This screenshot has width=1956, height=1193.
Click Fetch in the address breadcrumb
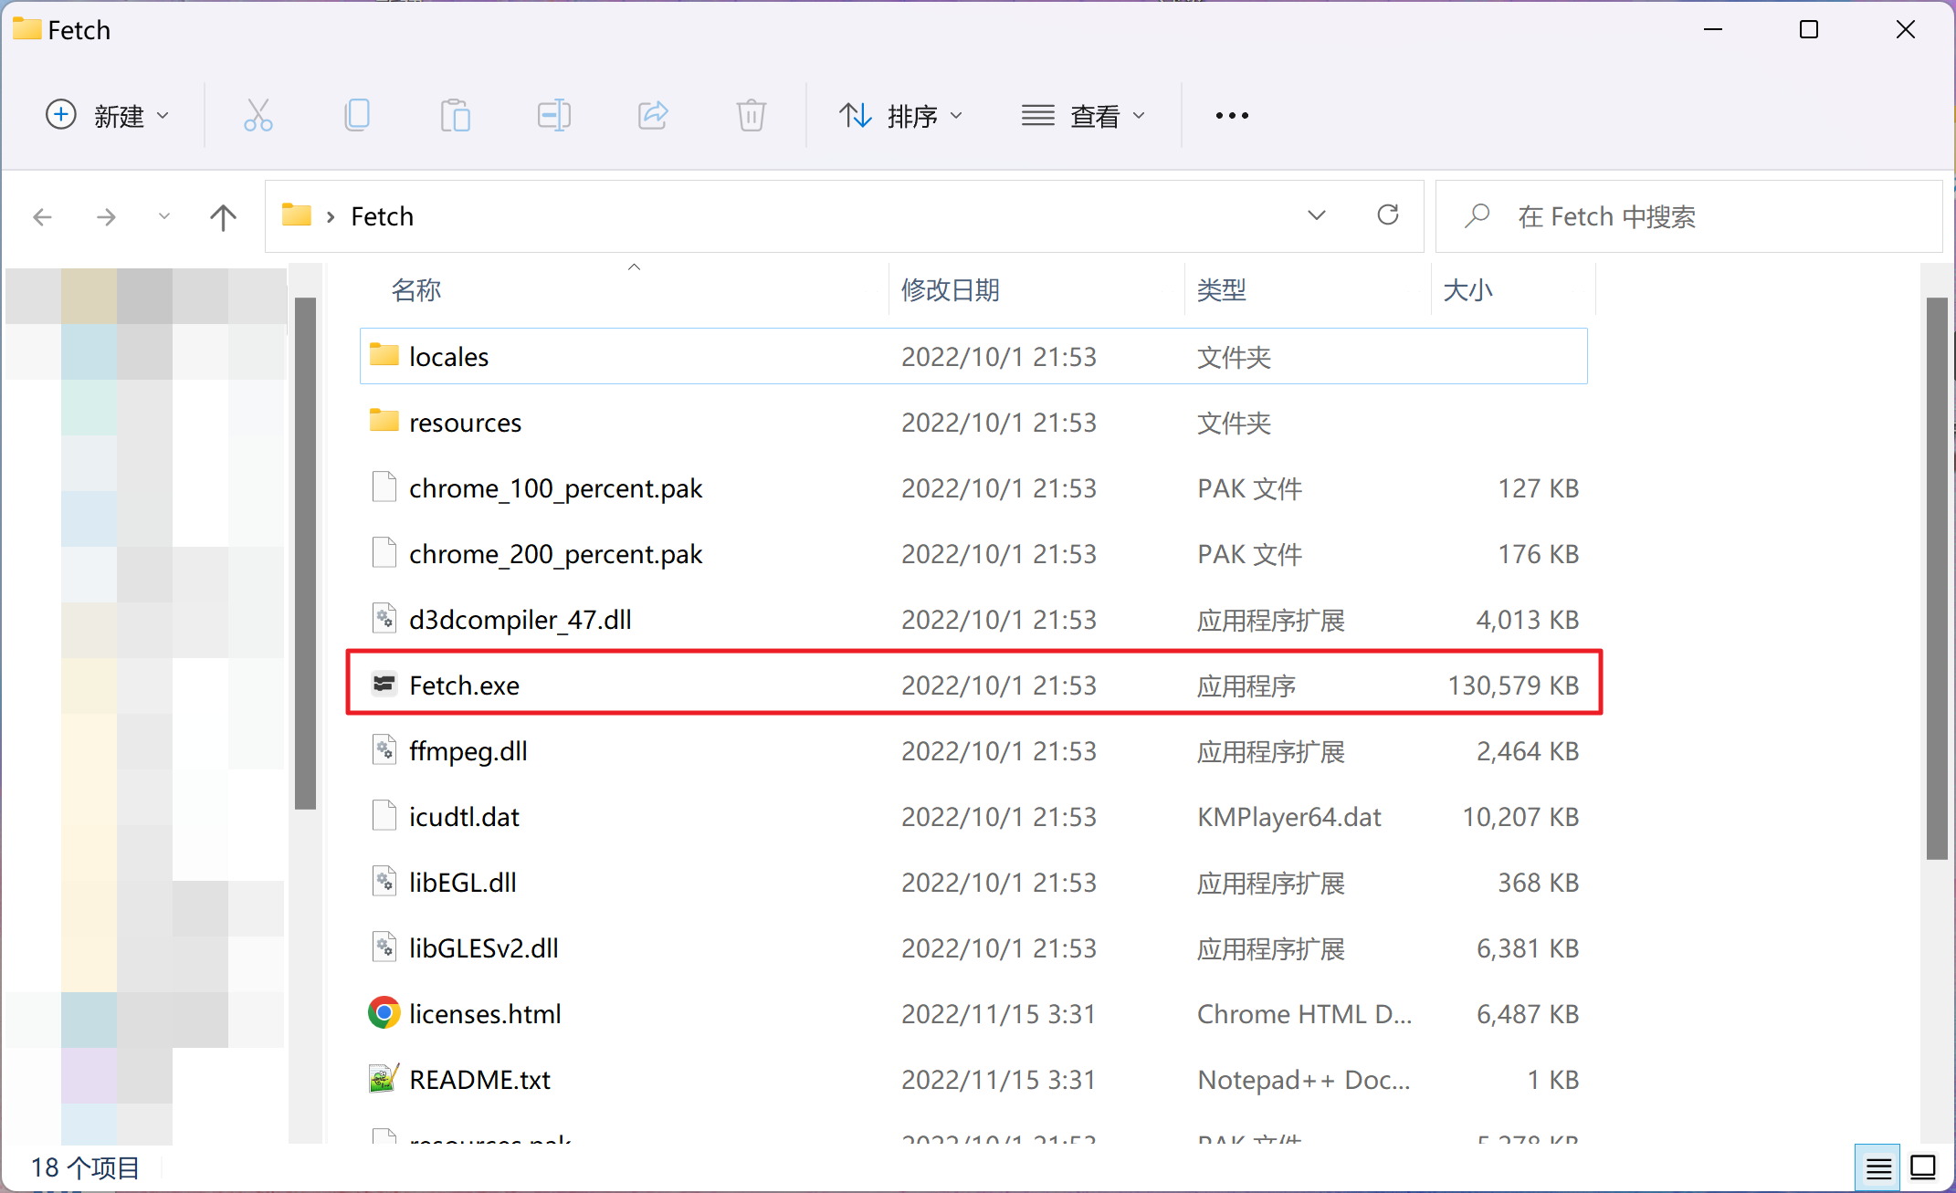point(382,216)
